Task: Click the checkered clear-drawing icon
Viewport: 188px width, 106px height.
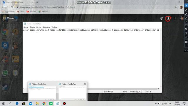Action: [x=186, y=42]
